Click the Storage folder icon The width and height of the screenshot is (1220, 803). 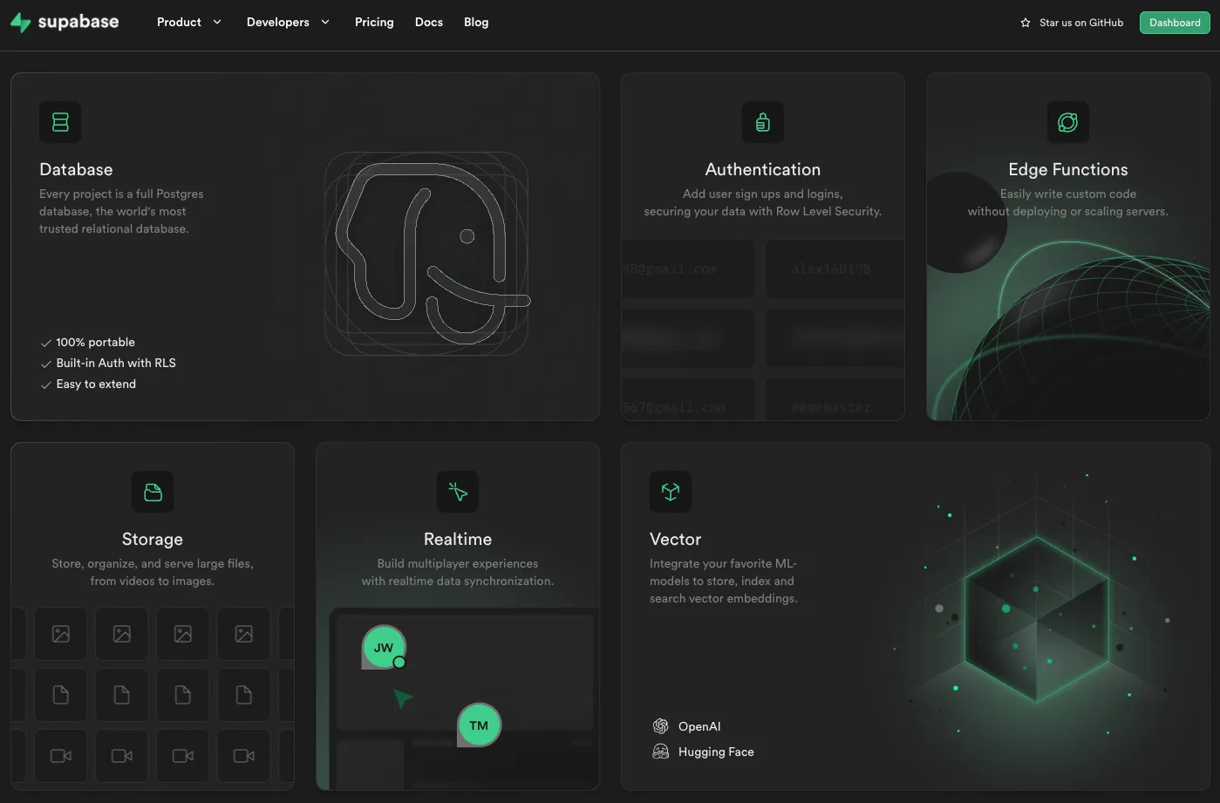point(153,492)
